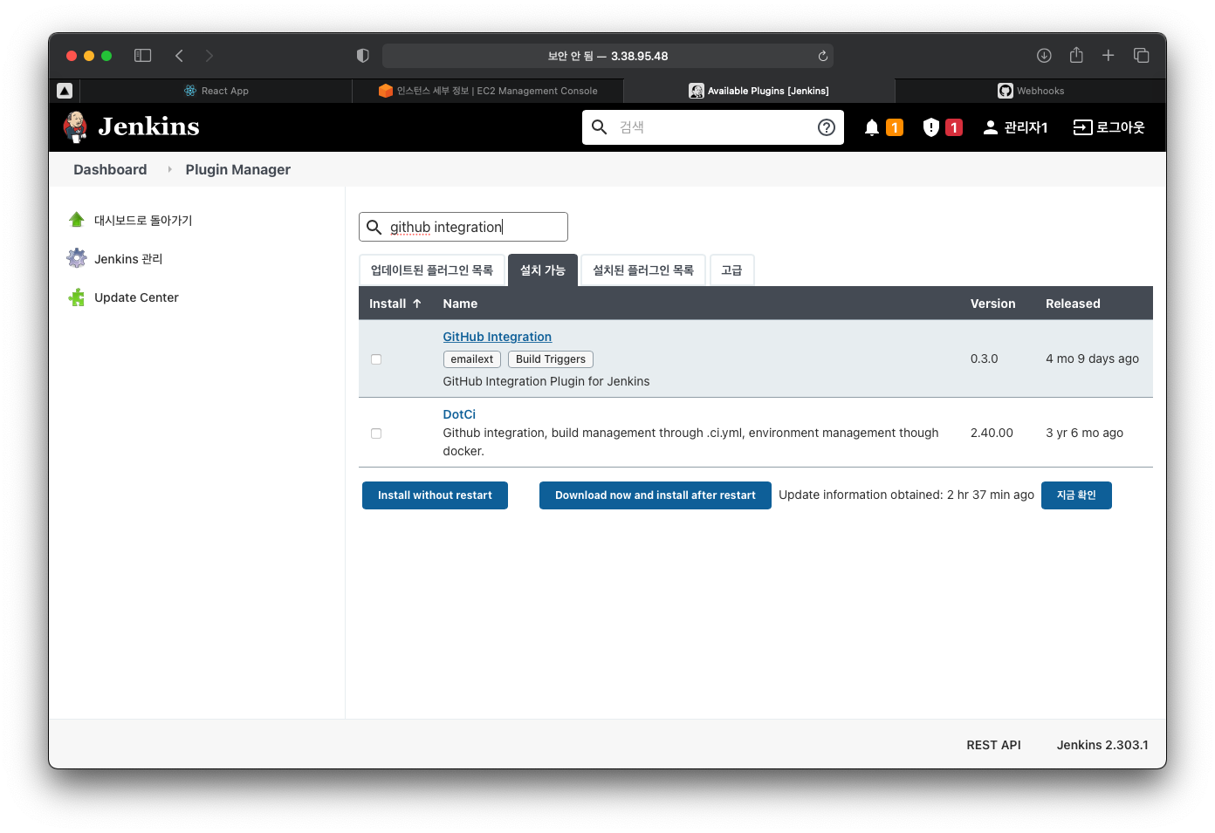Click the emailext label tag

[472, 359]
